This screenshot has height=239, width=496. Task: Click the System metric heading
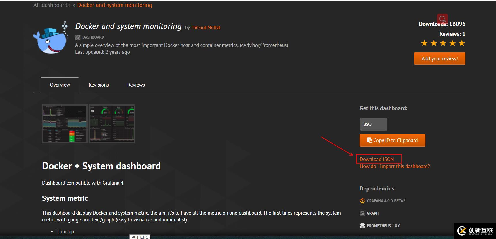[65, 198]
